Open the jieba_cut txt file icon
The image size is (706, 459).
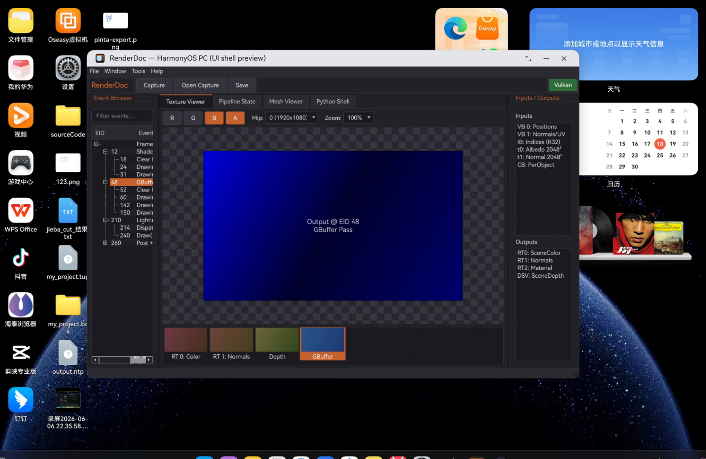pos(68,210)
